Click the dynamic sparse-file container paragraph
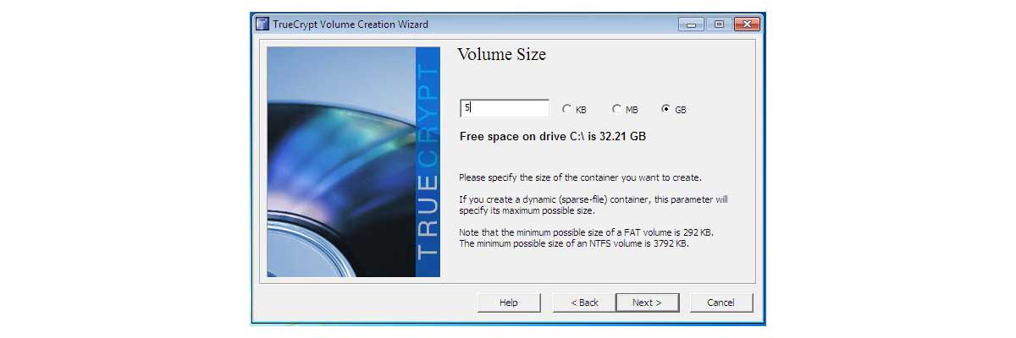Screen dimensions: 1016x338 pyautogui.click(x=594, y=204)
